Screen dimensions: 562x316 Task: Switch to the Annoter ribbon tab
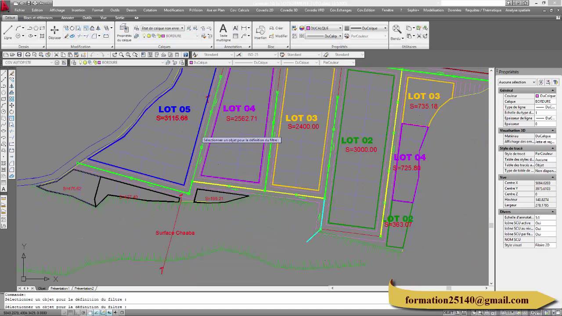tap(68, 18)
